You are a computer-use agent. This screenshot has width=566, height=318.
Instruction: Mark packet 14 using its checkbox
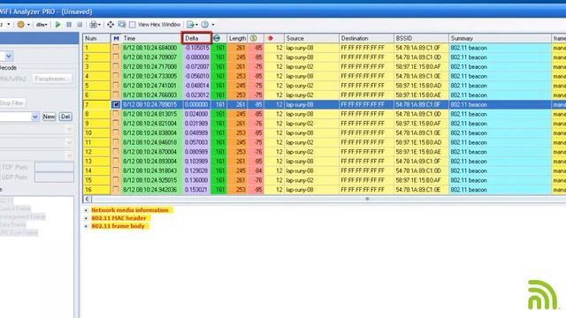point(116,170)
